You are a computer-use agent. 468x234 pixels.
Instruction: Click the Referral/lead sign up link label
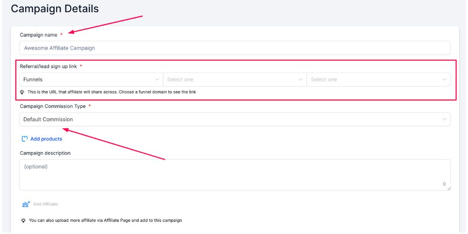(x=48, y=66)
